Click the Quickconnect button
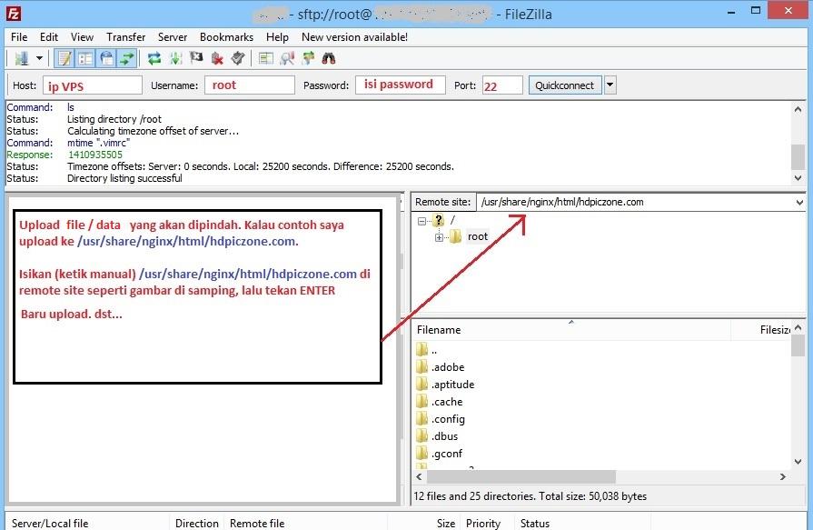The image size is (813, 530). pos(565,85)
